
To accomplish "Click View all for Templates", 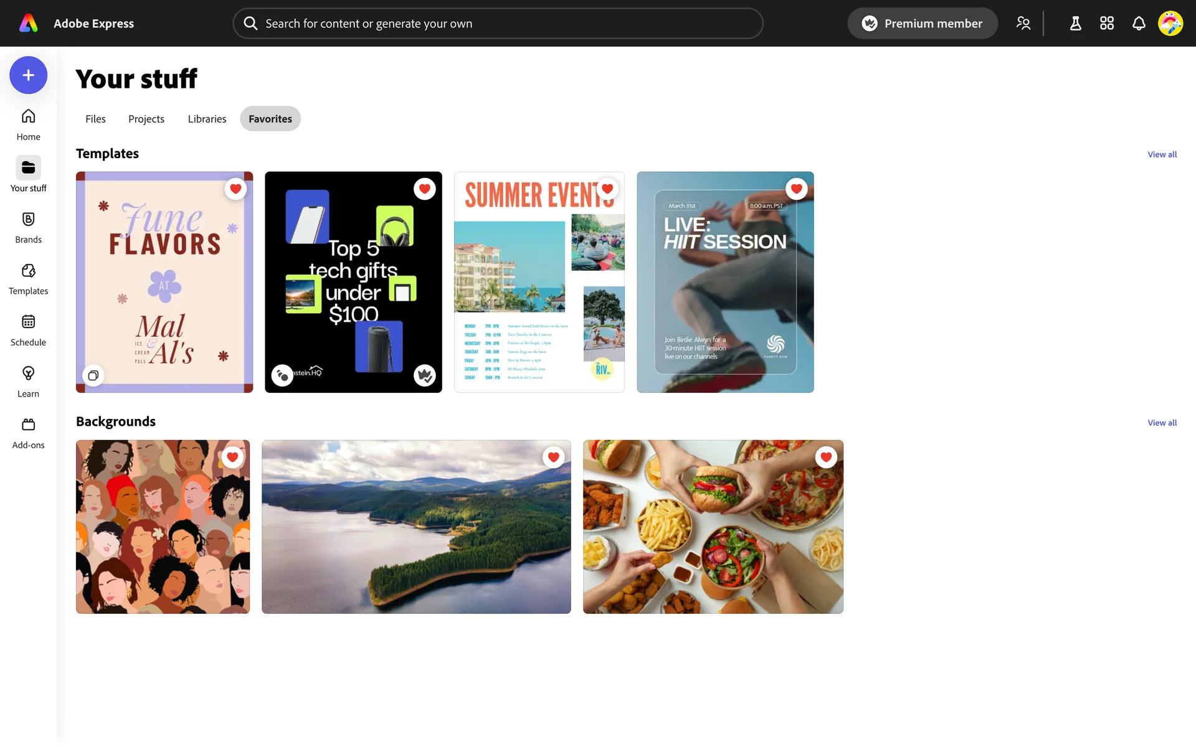I will (1162, 154).
